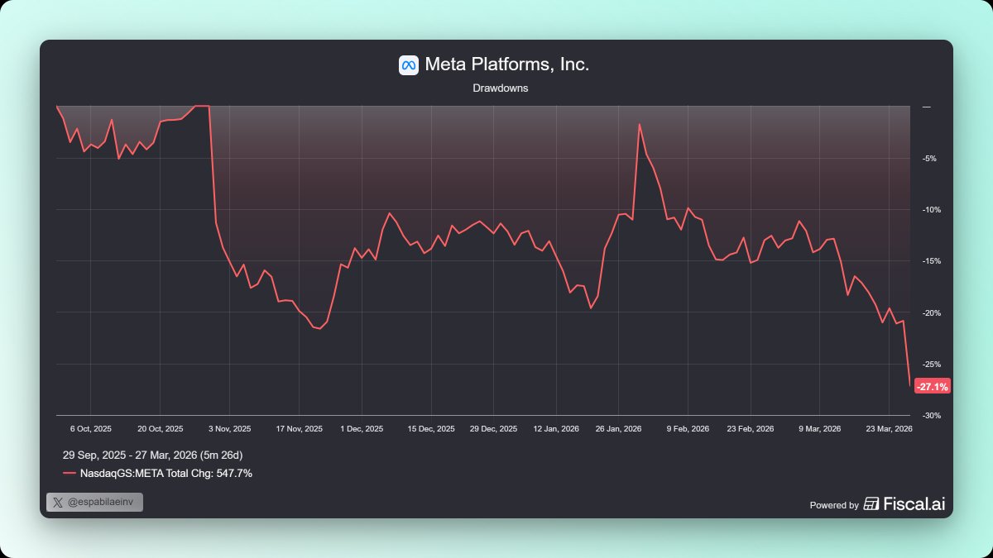The image size is (993, 558).
Task: Open the @espabilaeinv handle badge
Action: pos(94,502)
